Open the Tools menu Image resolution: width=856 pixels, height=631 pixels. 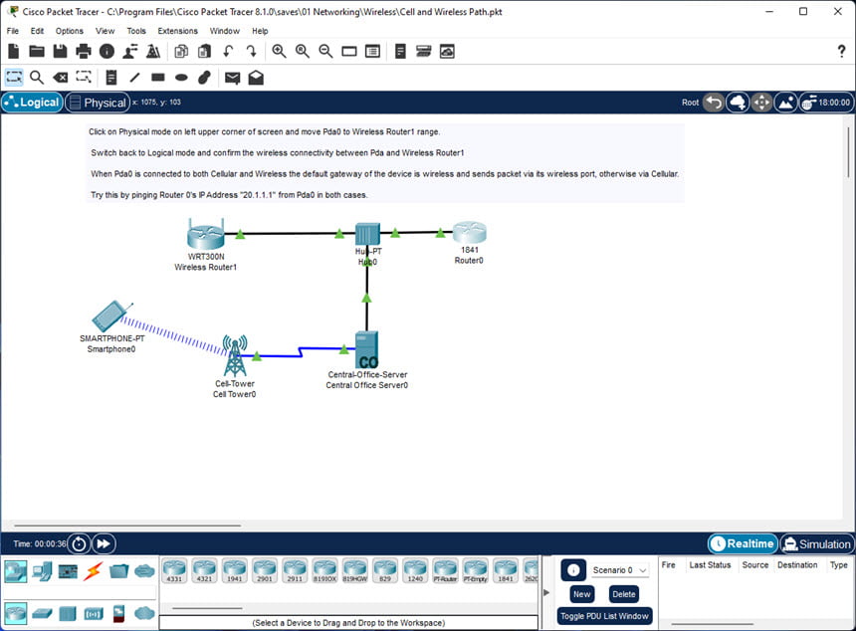[x=136, y=31]
